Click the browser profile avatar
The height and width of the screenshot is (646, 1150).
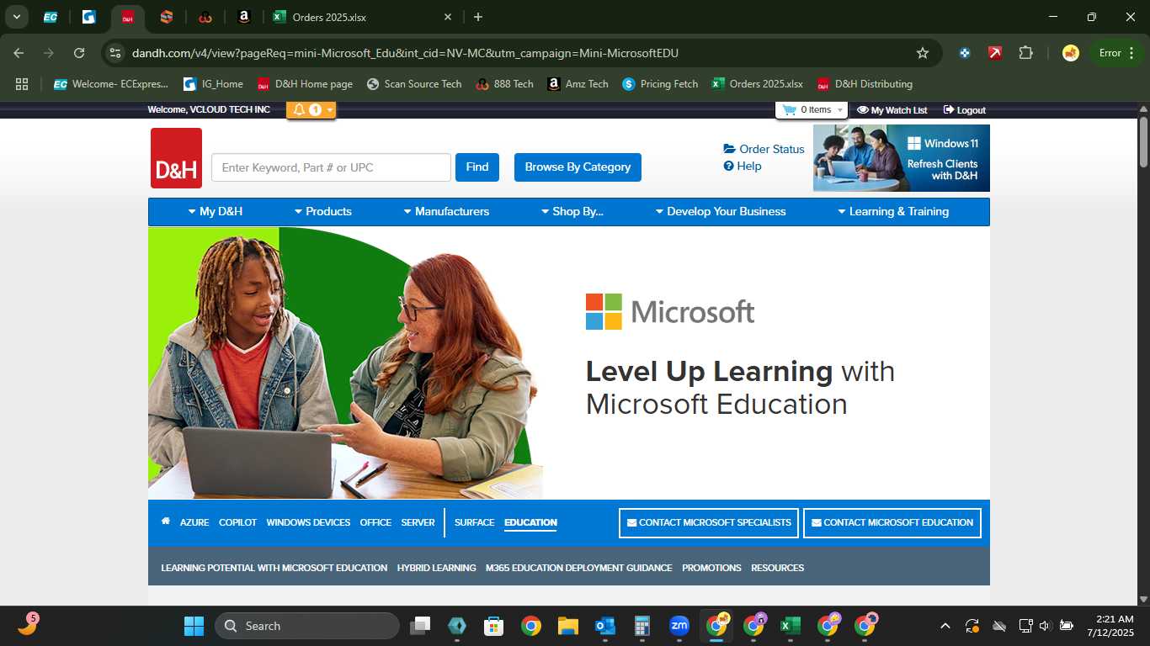(x=1071, y=53)
